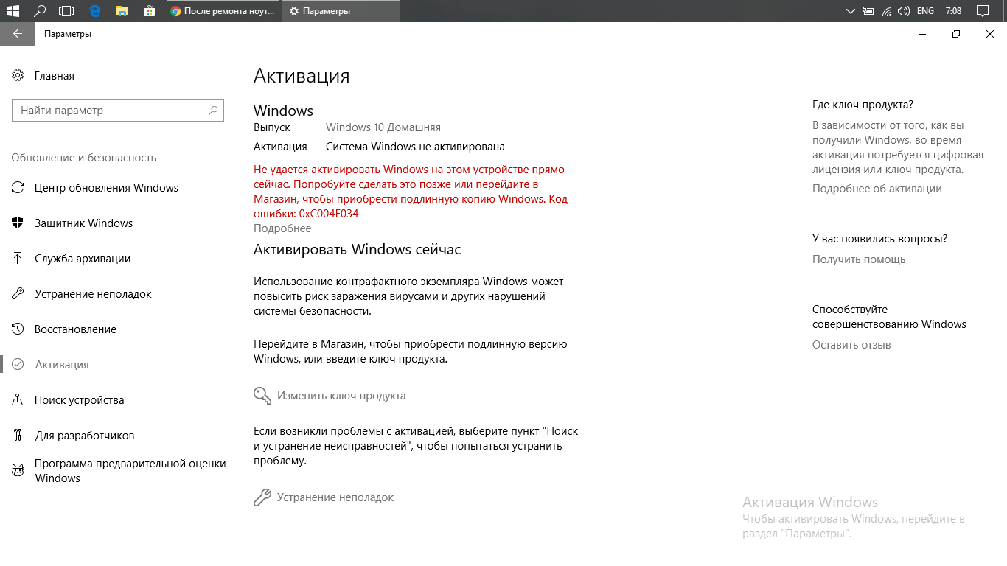Open the volume control icon
Viewport: 1007px width, 566px height.
pos(904,11)
